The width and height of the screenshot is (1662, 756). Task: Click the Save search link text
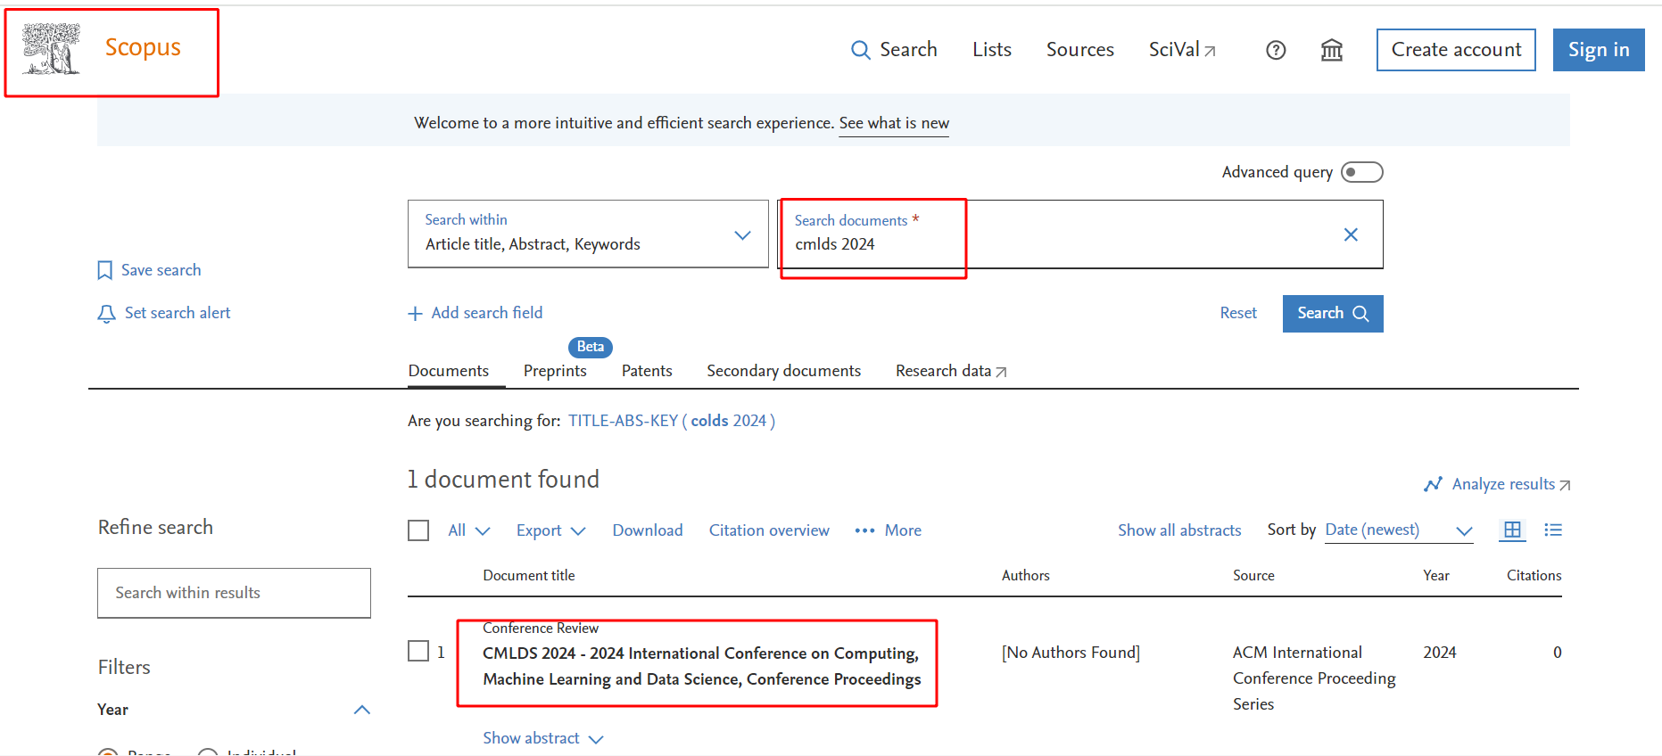(161, 270)
